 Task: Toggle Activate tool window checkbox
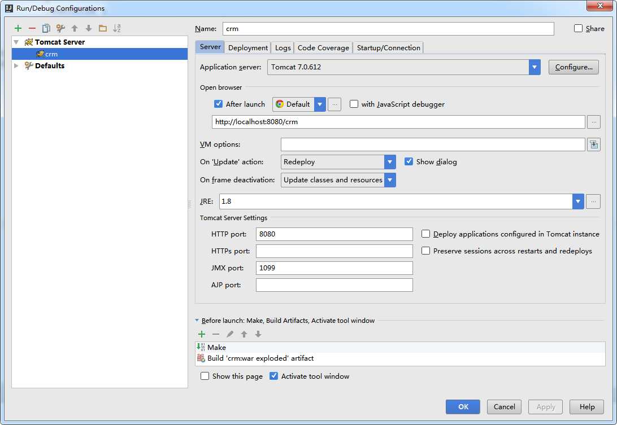pos(273,376)
